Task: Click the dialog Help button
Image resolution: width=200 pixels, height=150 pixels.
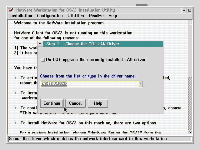Action: click(98, 103)
